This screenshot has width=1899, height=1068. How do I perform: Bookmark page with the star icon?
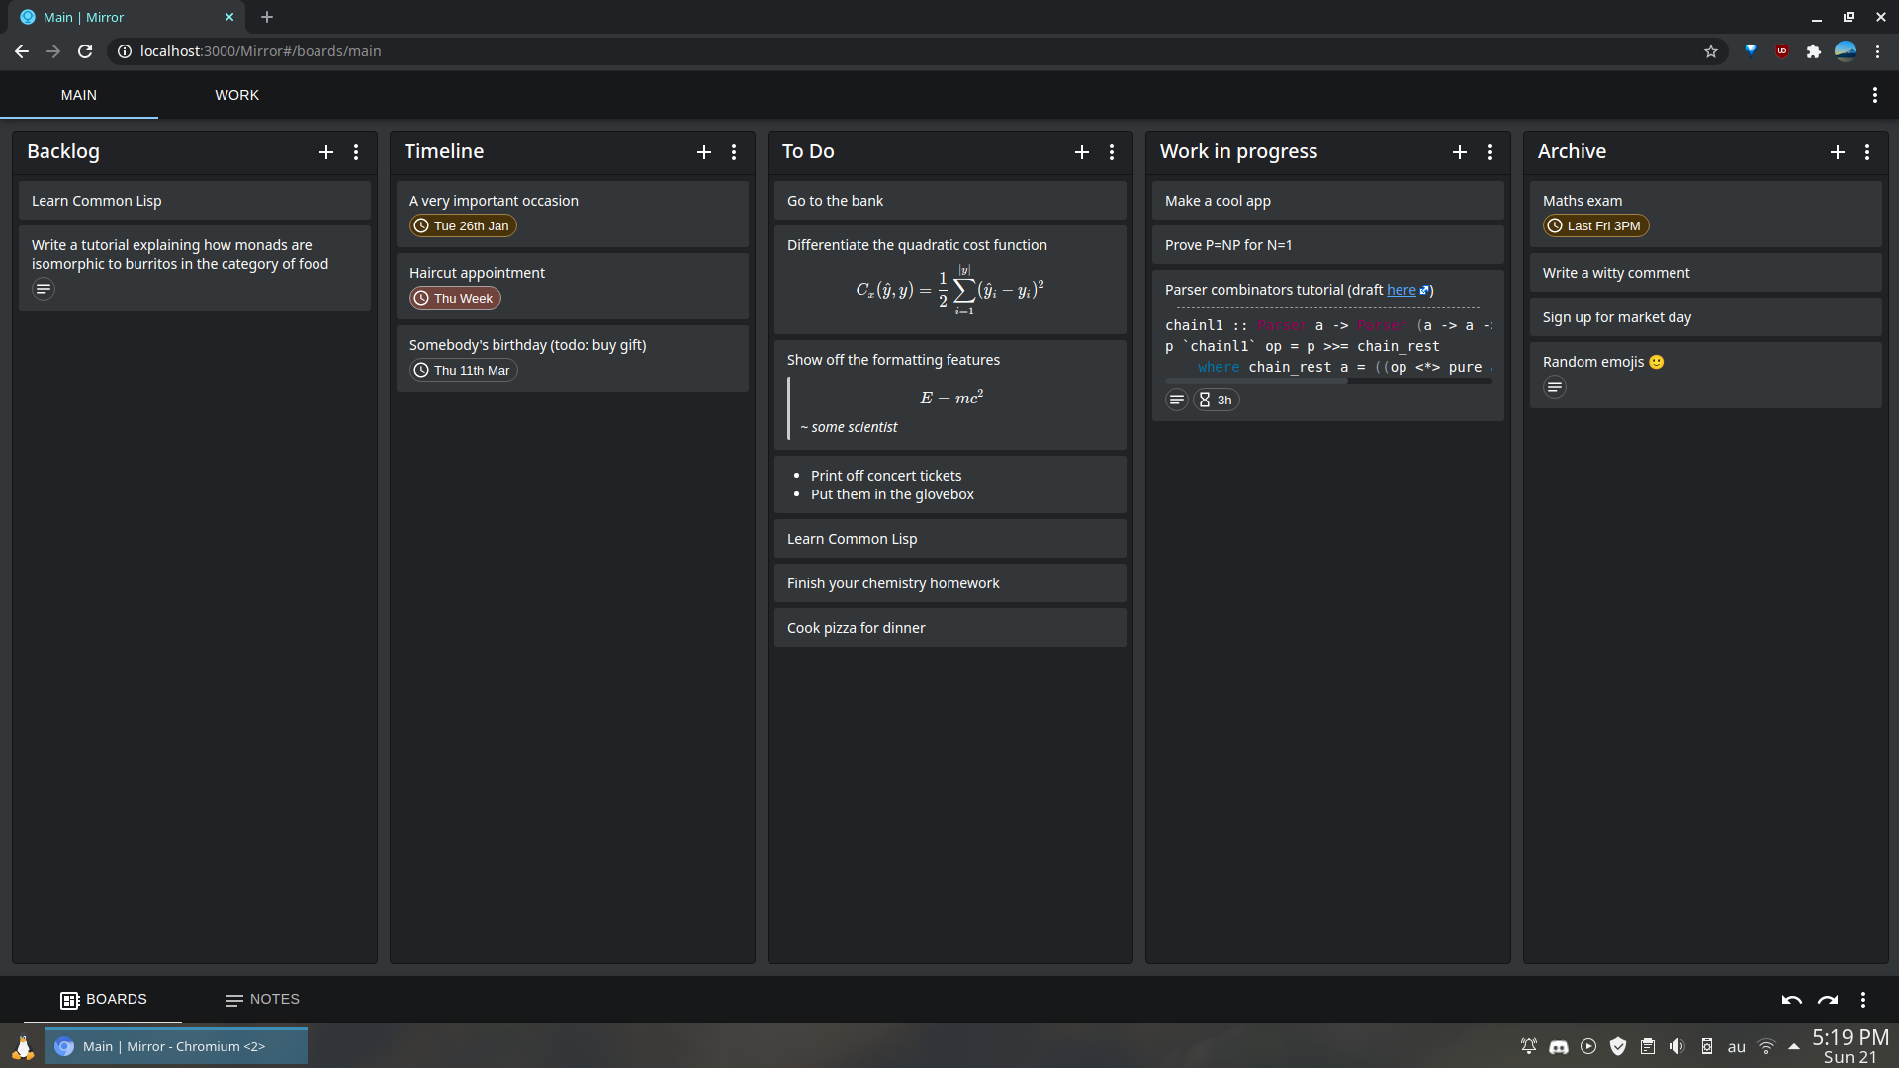1711,51
